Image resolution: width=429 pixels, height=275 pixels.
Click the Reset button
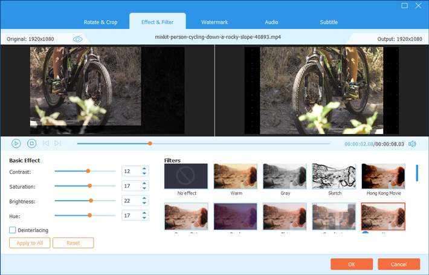click(73, 243)
